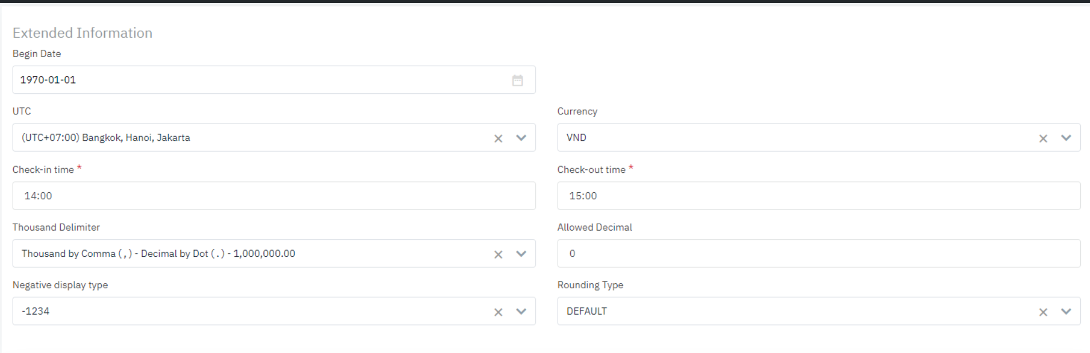Click the Begin Date input field
1090x353 pixels.
point(258,80)
